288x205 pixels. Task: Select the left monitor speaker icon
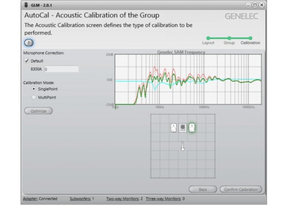pos(174,128)
